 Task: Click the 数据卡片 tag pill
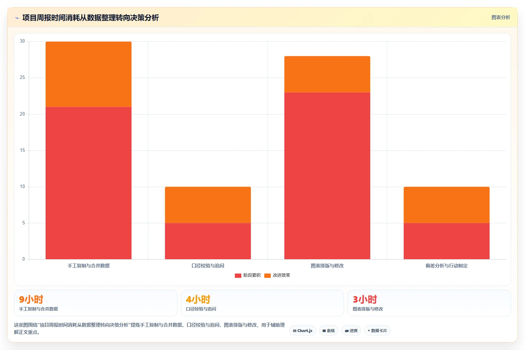point(377,331)
